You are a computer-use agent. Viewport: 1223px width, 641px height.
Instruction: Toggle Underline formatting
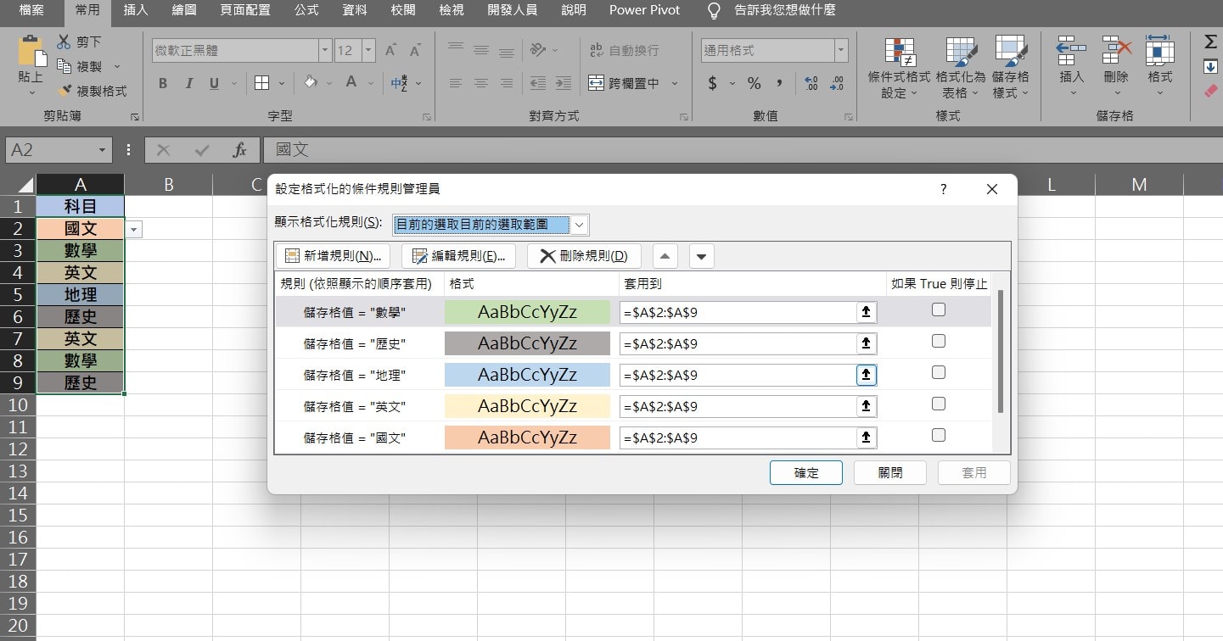(213, 83)
